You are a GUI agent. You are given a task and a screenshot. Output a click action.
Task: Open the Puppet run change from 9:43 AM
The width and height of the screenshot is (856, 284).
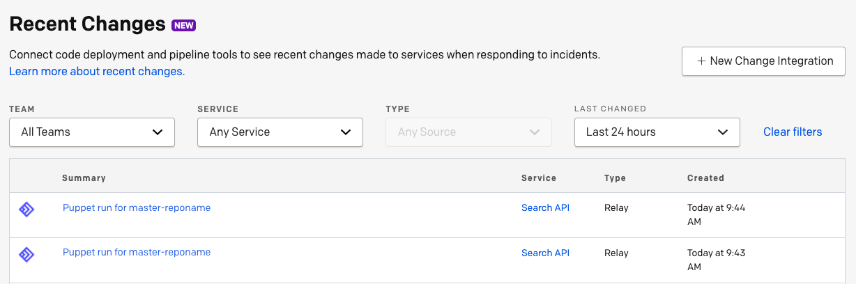click(x=137, y=252)
